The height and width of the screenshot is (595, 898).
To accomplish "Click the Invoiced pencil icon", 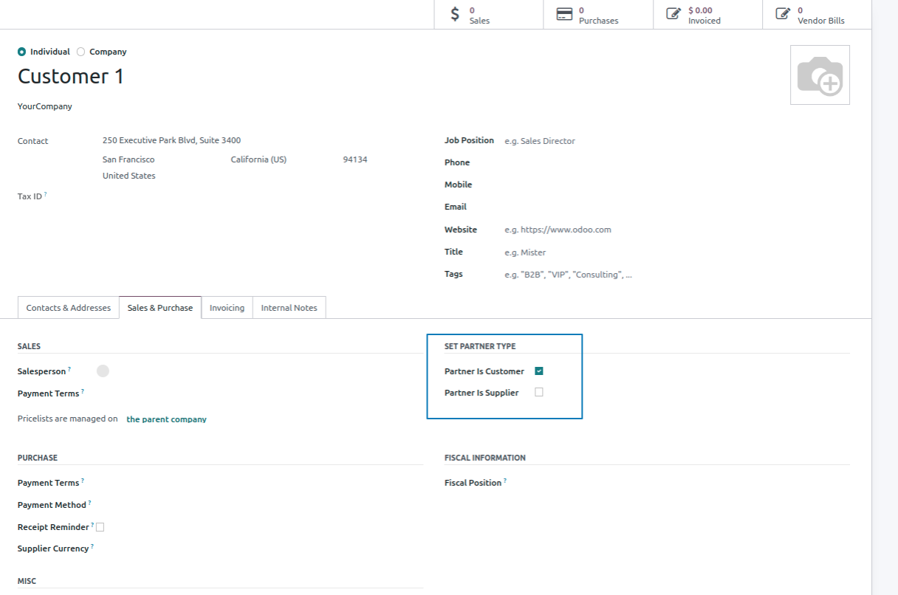I will coord(673,14).
